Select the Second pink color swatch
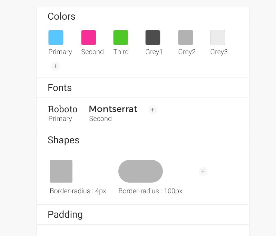276x236 pixels. tap(89, 38)
